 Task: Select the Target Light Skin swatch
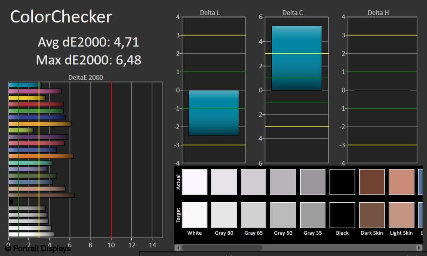click(x=401, y=215)
